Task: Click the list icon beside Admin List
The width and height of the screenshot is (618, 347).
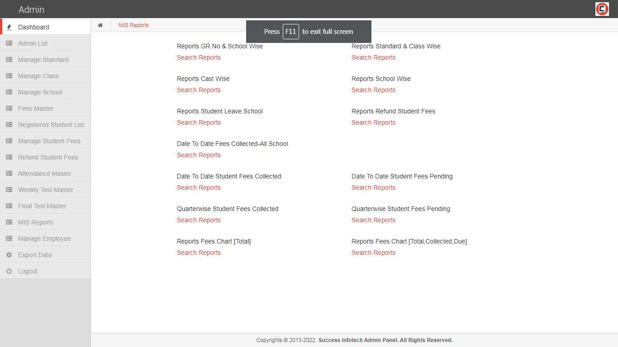Action: pos(9,43)
